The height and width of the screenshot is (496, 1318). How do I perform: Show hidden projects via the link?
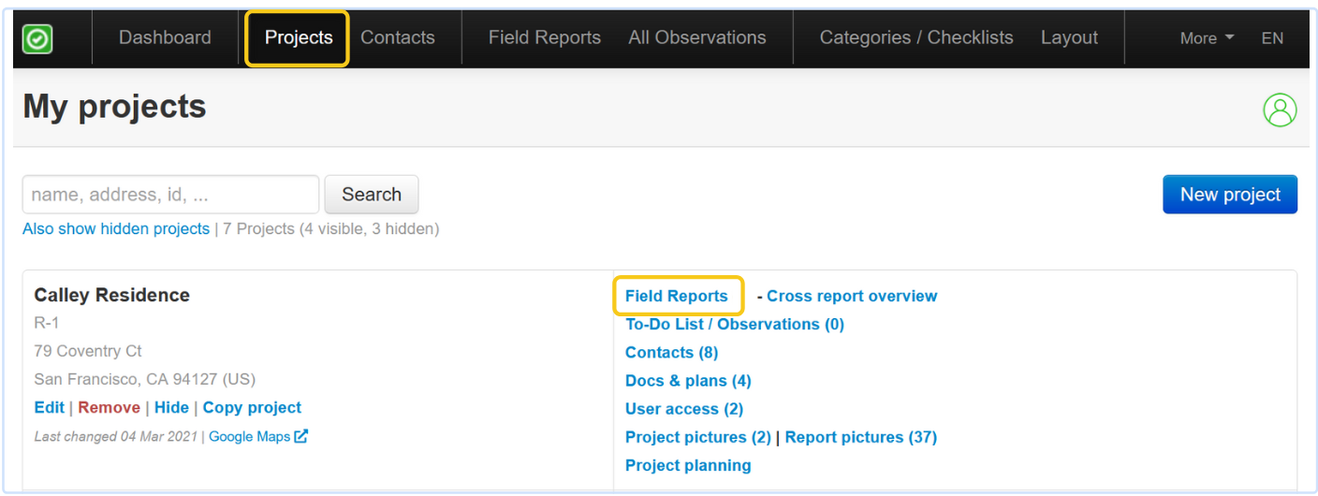(116, 228)
